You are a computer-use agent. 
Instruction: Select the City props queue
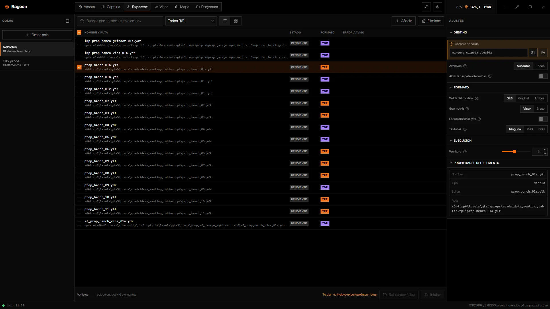click(37, 63)
